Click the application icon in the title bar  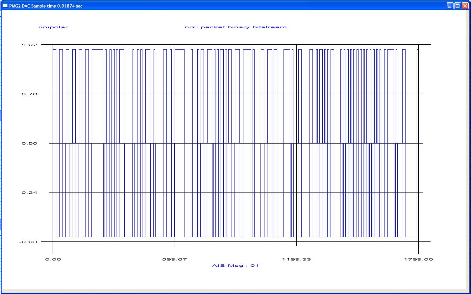5,6
